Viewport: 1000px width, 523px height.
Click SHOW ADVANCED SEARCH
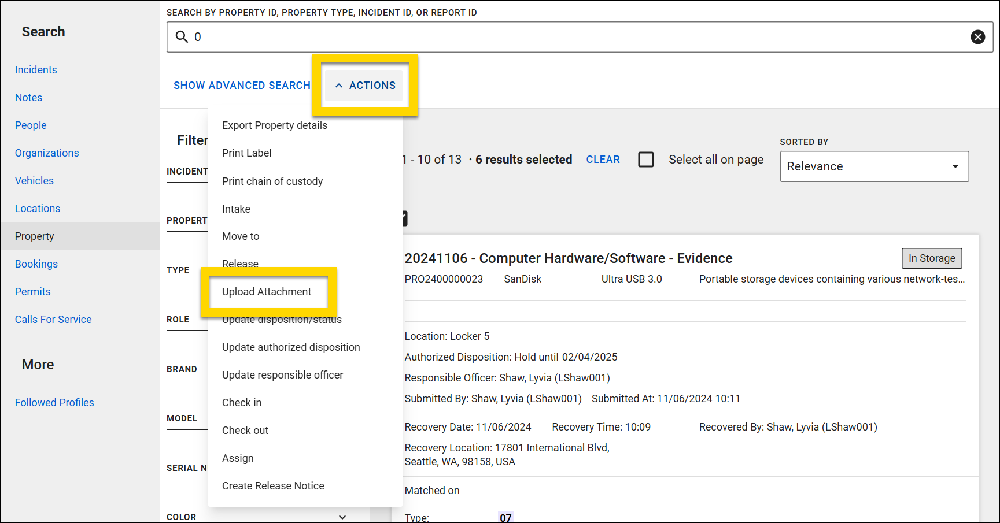point(242,85)
